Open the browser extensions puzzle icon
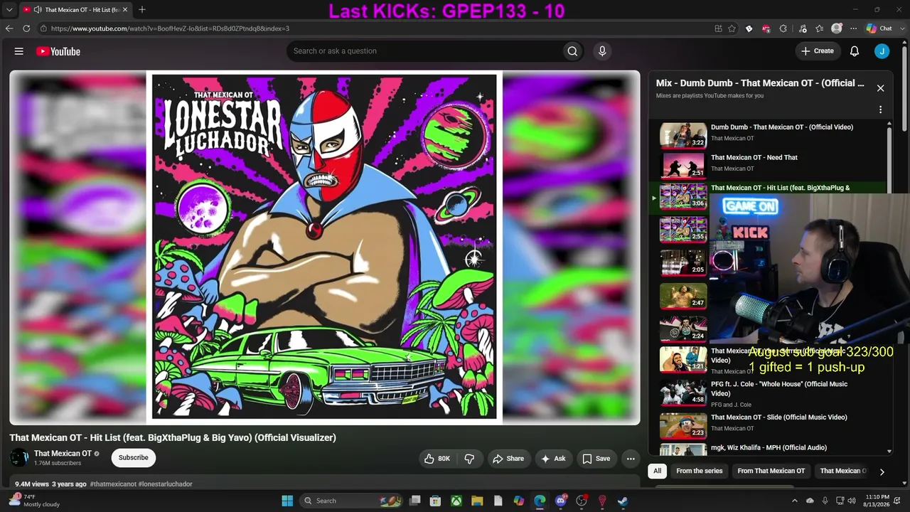The height and width of the screenshot is (512, 910). (783, 28)
